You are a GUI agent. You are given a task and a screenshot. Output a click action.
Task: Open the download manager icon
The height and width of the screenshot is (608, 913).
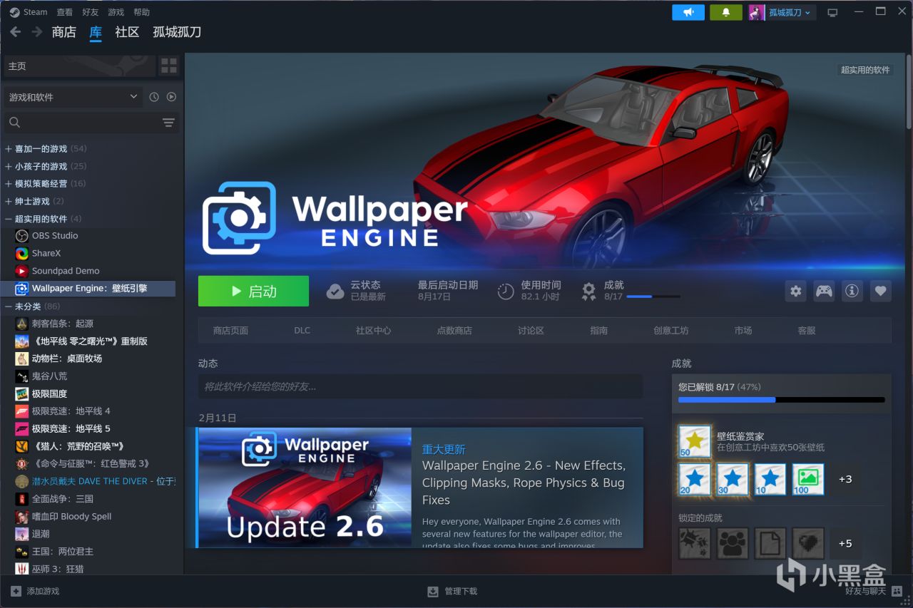pyautogui.click(x=432, y=591)
